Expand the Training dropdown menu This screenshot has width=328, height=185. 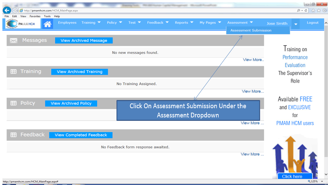91,23
